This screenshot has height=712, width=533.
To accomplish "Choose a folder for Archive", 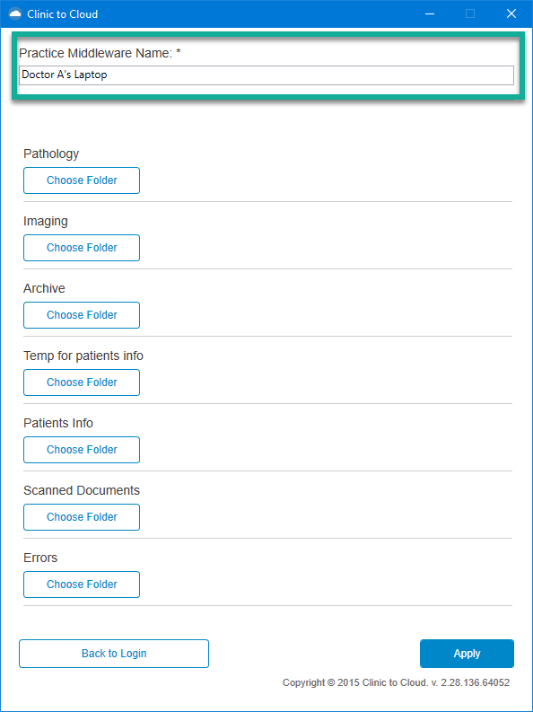I will 82,315.
